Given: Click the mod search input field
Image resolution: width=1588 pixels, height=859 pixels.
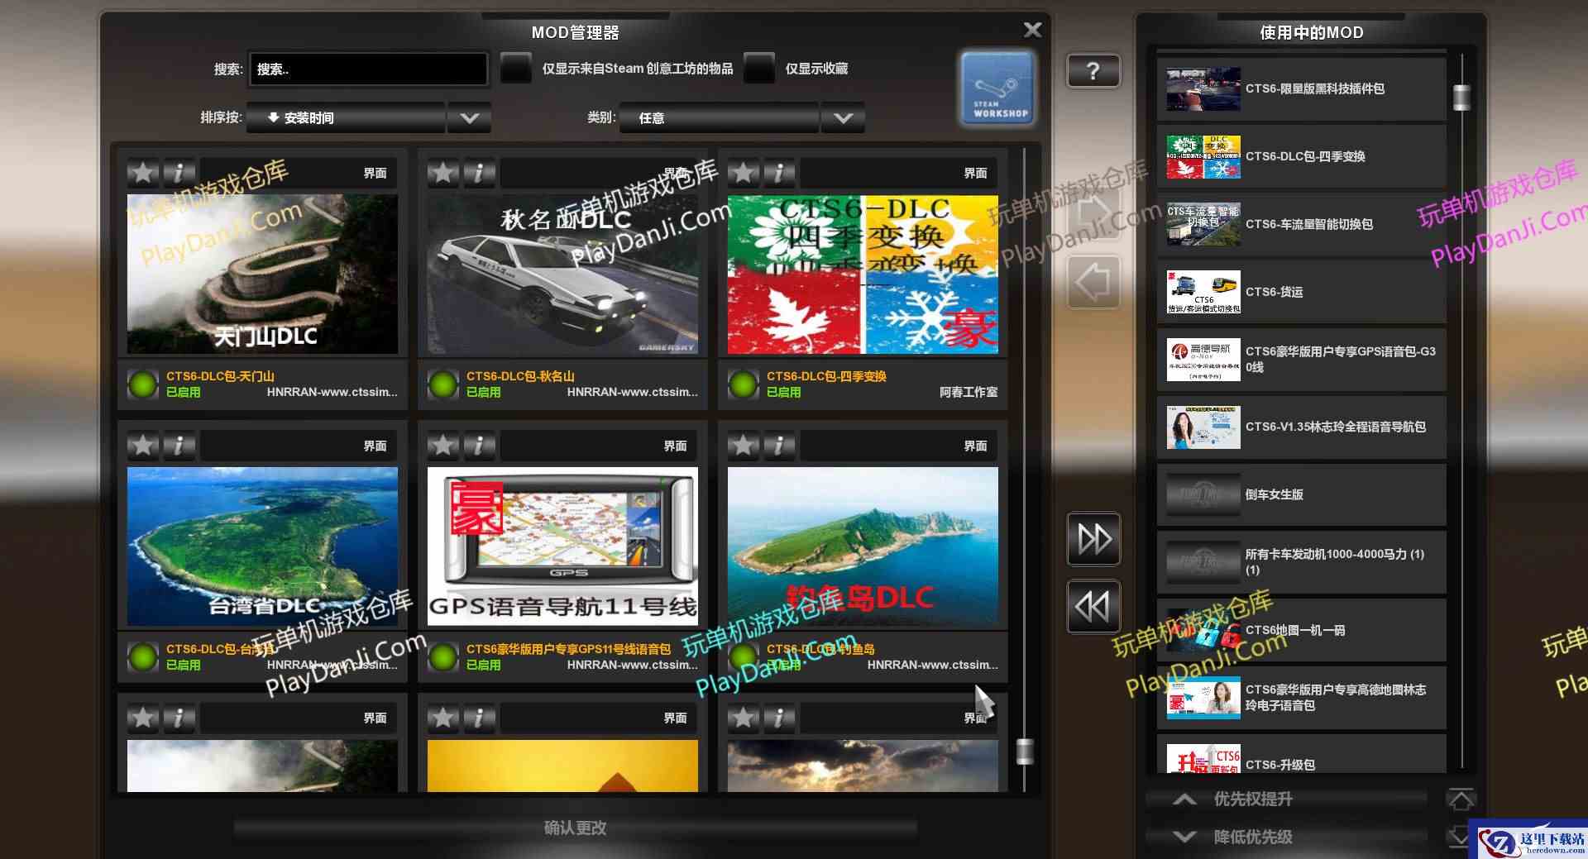Looking at the screenshot, I should click(x=368, y=69).
